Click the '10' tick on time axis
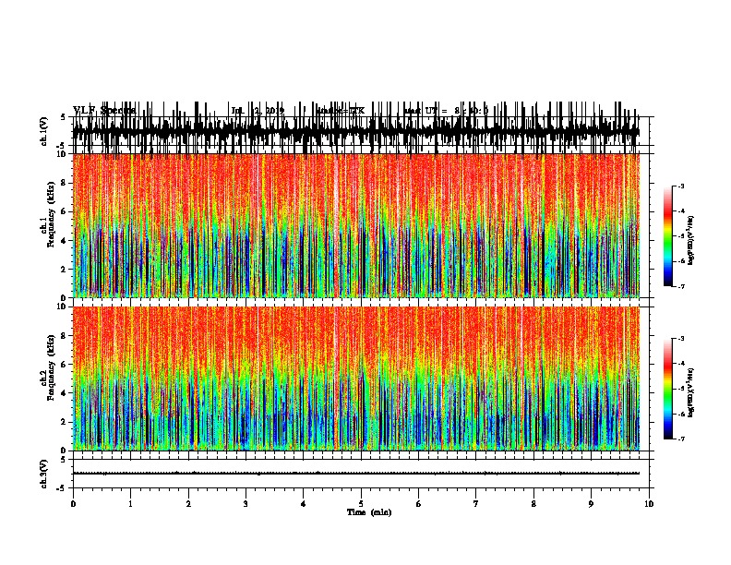The height and width of the screenshot is (565, 731). (649, 504)
